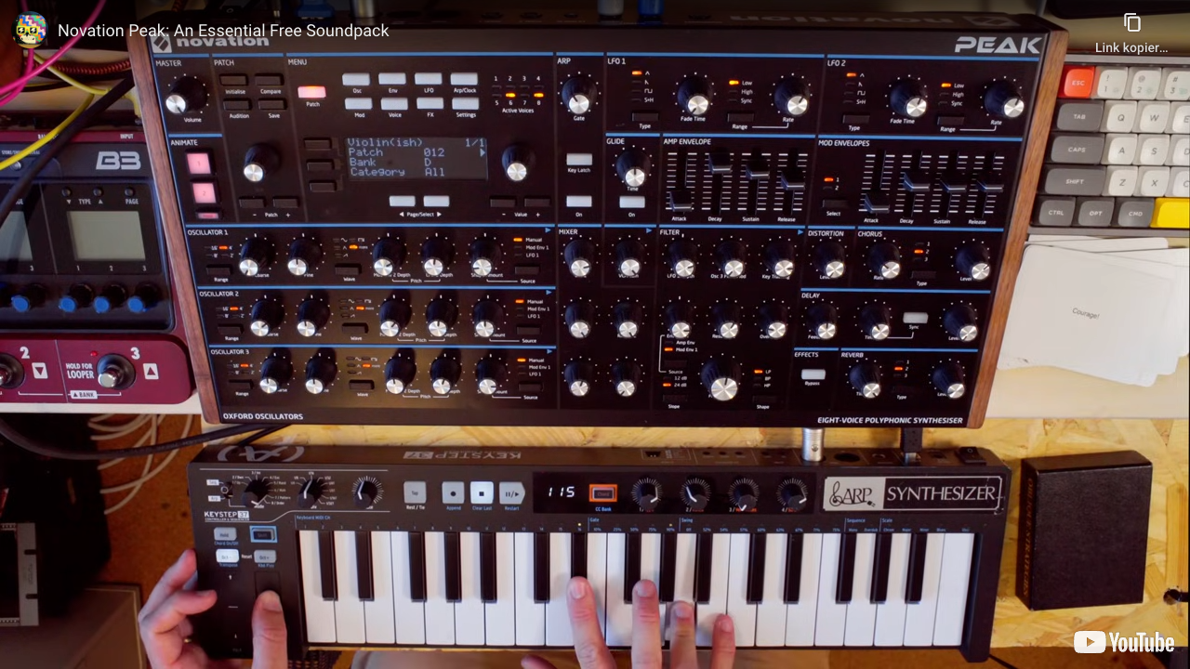Select the FX menu button
This screenshot has width=1190, height=669.
coord(429,104)
